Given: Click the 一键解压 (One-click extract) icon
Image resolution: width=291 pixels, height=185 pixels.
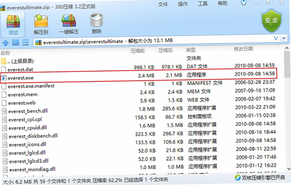Looking at the screenshot, I should [x=69, y=21].
